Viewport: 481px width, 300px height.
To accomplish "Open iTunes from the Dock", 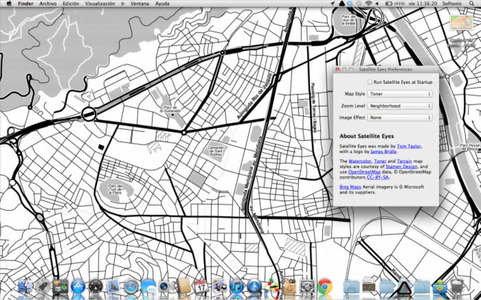I will click(x=236, y=286).
